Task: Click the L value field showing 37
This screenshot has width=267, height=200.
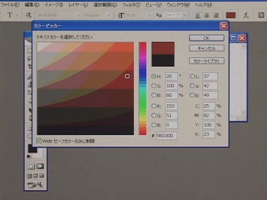Action: click(210, 76)
